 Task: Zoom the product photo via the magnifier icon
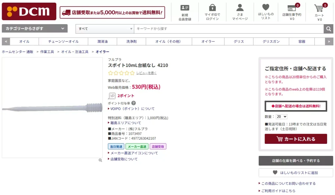click(100, 160)
